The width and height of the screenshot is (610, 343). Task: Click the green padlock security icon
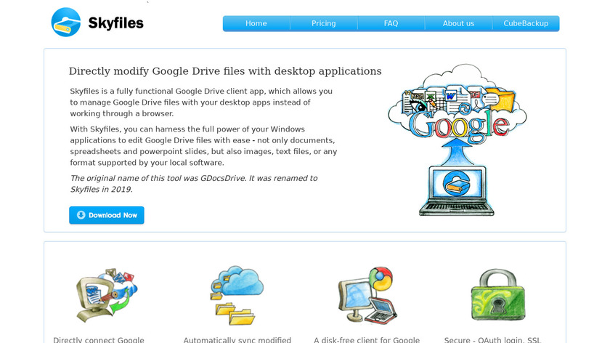(498, 295)
